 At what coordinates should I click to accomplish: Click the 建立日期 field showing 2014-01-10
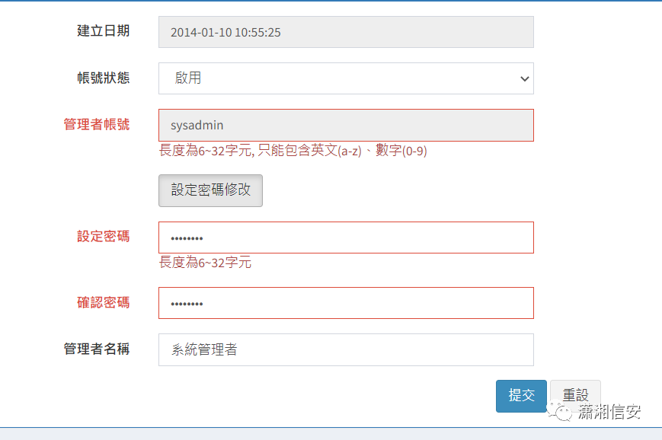coord(346,32)
